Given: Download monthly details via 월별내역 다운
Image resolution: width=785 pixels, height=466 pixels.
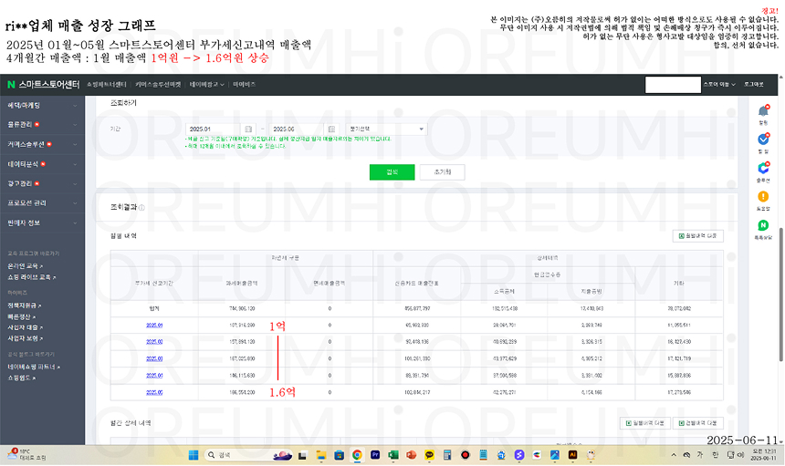Looking at the screenshot, I should click(x=697, y=236).
